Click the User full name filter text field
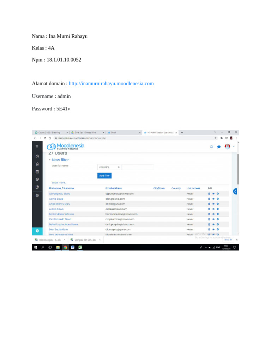Screen dimensions: 271x362 pyautogui.click(x=138, y=167)
